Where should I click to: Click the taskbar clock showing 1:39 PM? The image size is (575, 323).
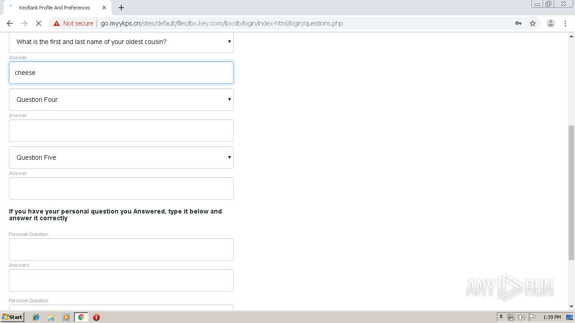pyautogui.click(x=552, y=317)
